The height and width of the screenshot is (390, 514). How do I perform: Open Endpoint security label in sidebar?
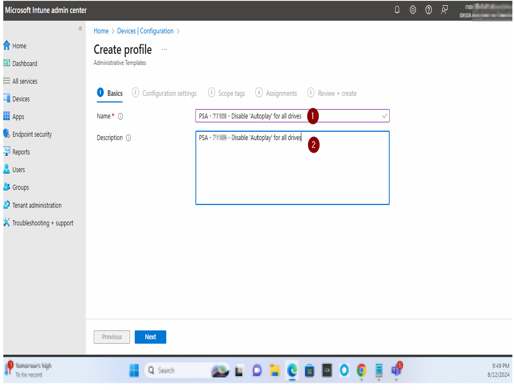click(32, 134)
